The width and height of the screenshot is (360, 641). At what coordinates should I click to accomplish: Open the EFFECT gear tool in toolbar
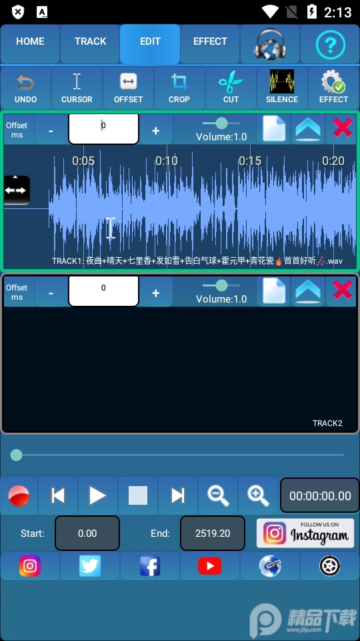click(x=333, y=88)
